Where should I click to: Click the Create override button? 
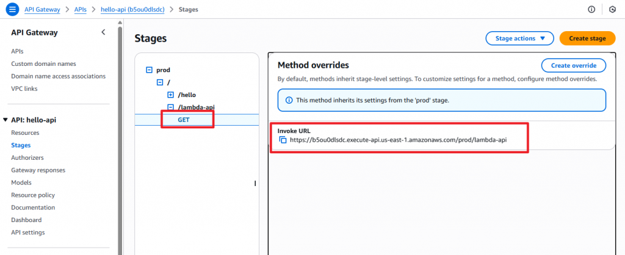tap(573, 65)
